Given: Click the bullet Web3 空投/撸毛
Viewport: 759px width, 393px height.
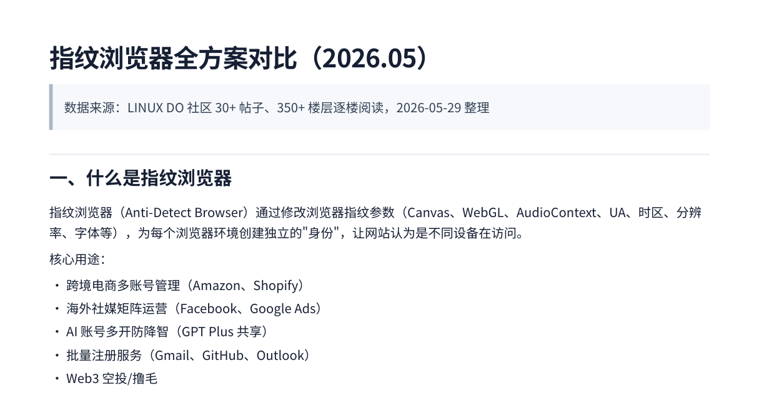Looking at the screenshot, I should pyautogui.click(x=112, y=379).
